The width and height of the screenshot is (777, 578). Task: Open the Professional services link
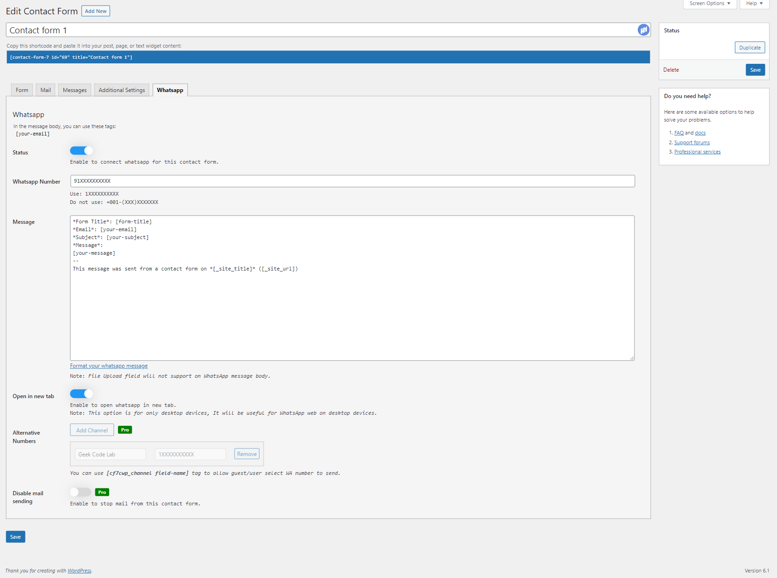[x=697, y=152]
